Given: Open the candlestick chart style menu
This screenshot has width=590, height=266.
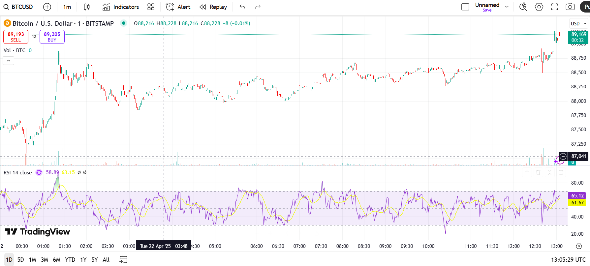Looking at the screenshot, I should coord(87,7).
